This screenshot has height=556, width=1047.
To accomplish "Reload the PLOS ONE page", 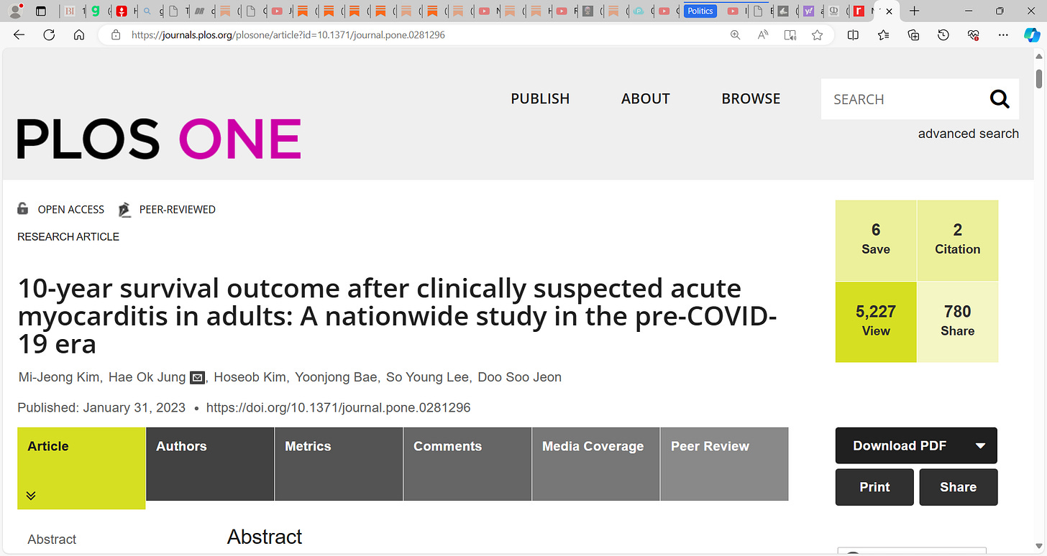I will click(49, 34).
